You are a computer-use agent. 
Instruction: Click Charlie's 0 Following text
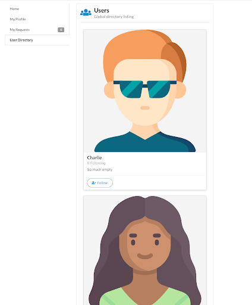[x=96, y=163]
